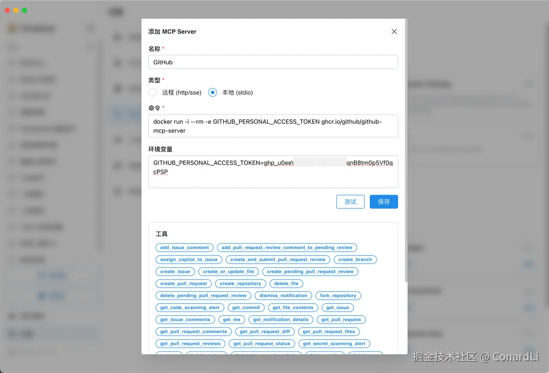
Task: Select the 远程 (http/sse) radio option
Action: click(x=175, y=93)
